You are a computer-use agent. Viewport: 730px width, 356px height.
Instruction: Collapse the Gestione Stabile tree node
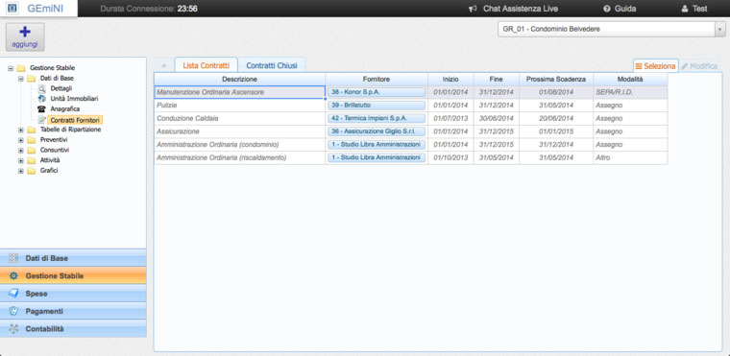pos(11,68)
